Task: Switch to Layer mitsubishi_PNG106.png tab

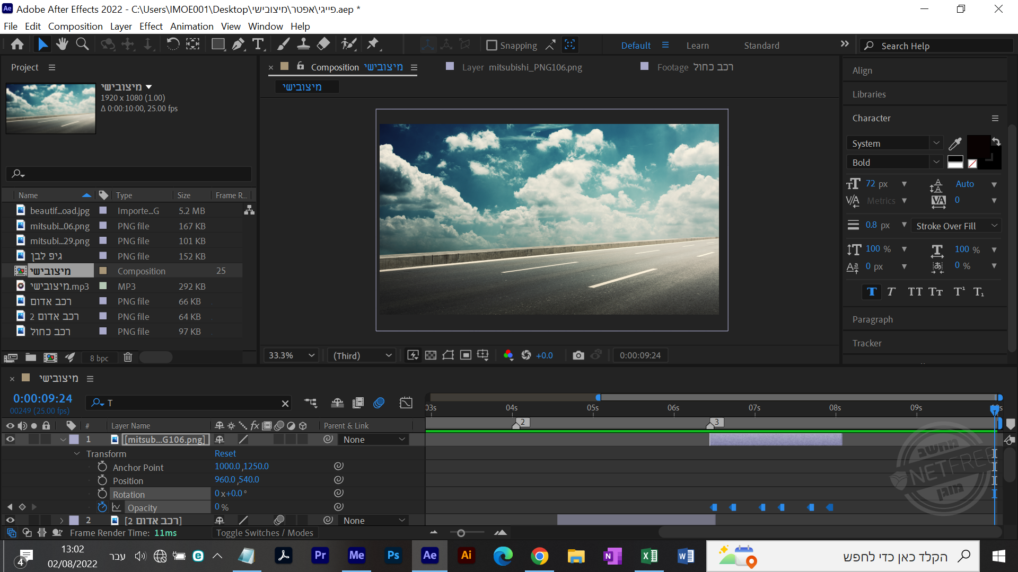Action: tap(521, 67)
